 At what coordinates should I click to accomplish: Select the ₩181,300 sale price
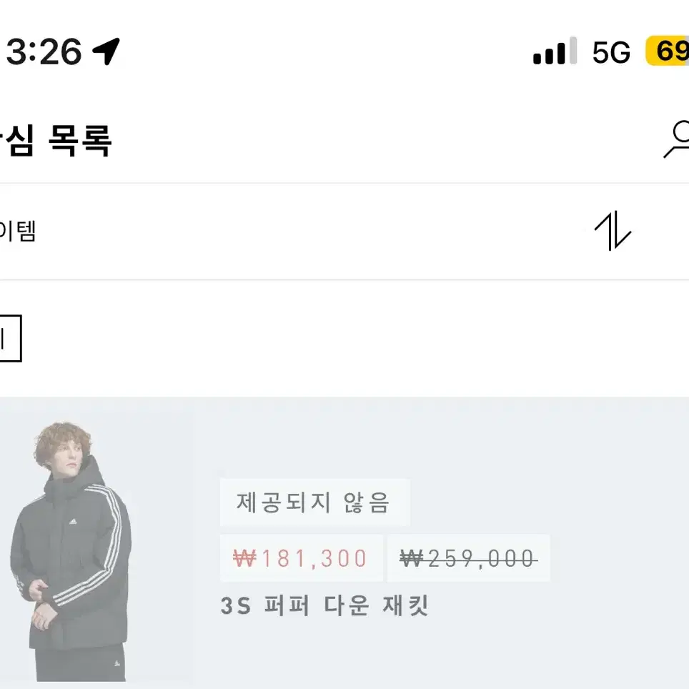pos(301,558)
